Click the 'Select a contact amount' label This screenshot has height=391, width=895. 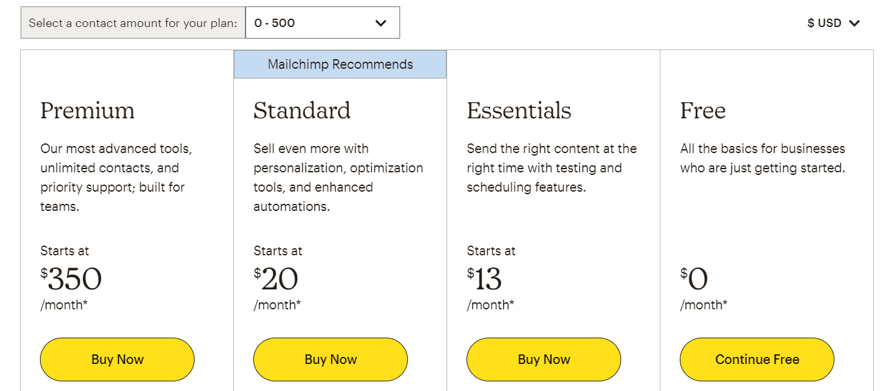[133, 23]
